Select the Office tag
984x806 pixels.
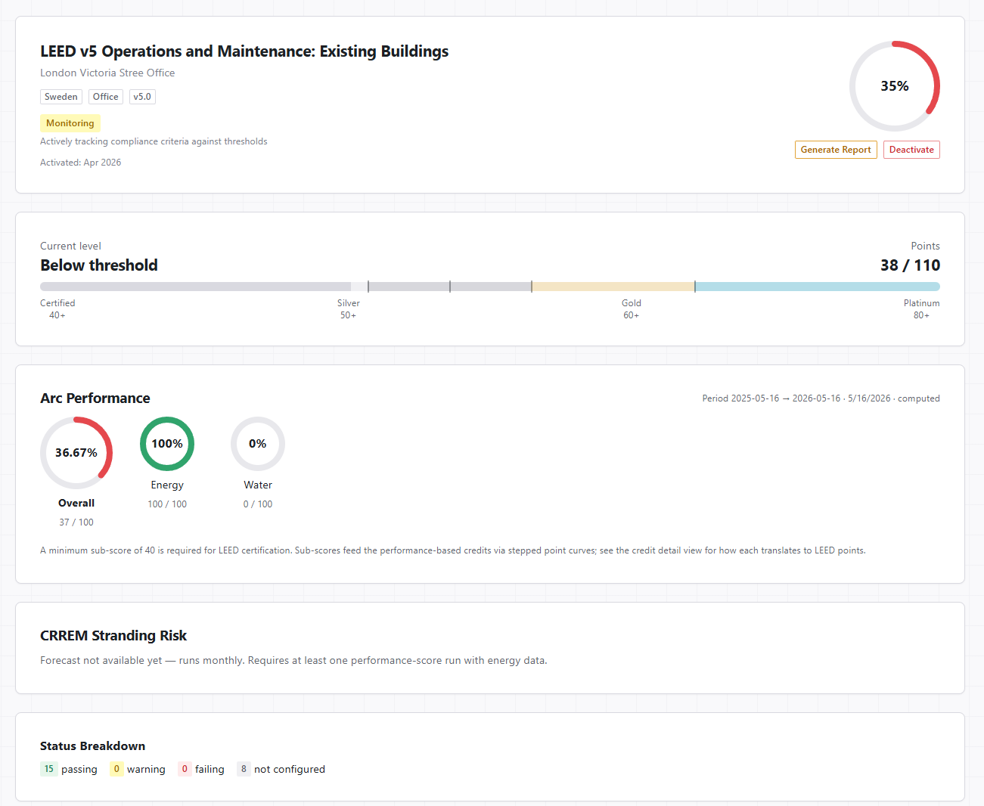[106, 97]
